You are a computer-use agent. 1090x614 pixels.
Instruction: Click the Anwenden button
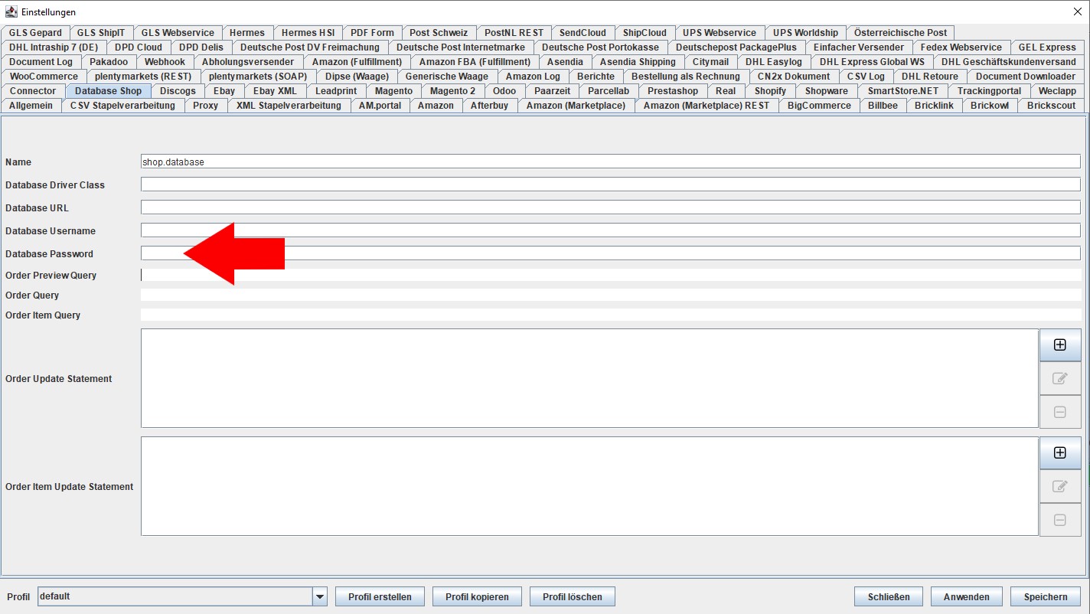point(967,596)
